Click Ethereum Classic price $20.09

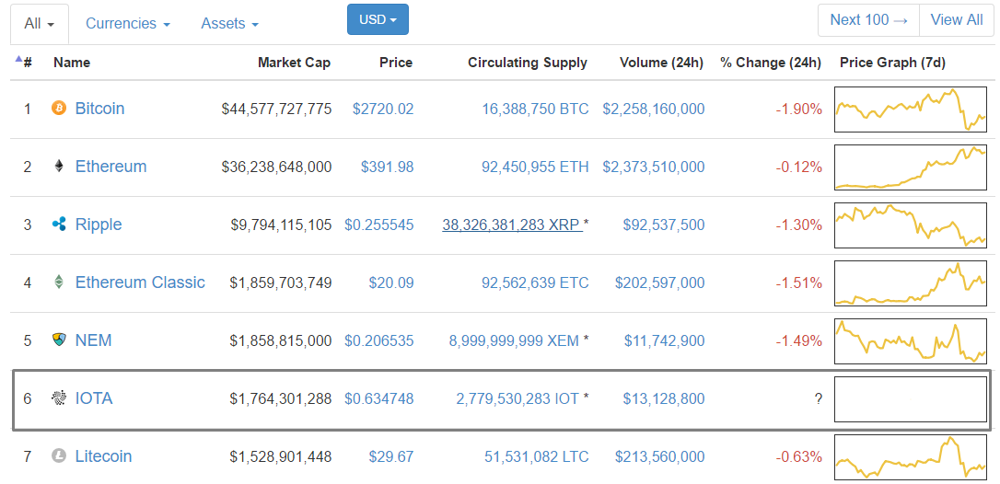pos(391,283)
